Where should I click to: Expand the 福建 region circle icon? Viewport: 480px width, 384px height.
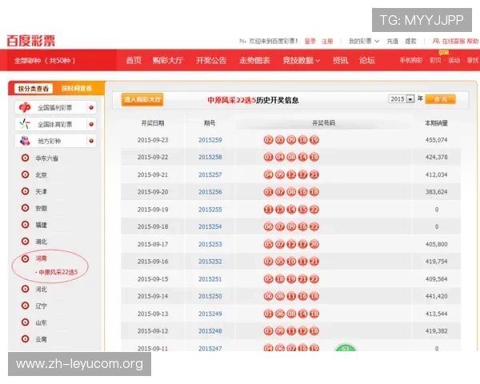click(25, 225)
